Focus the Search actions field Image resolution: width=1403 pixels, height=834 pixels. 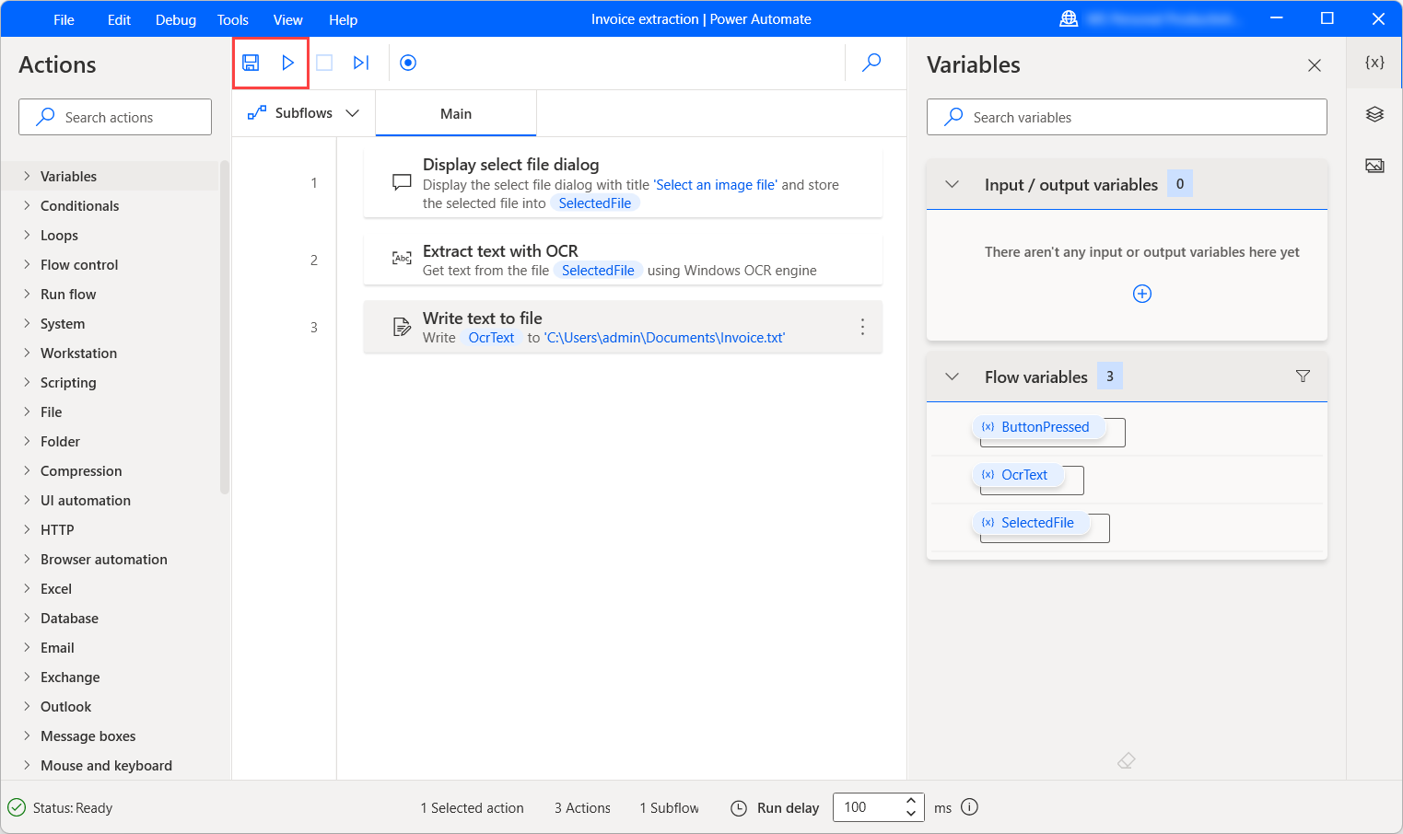point(115,117)
